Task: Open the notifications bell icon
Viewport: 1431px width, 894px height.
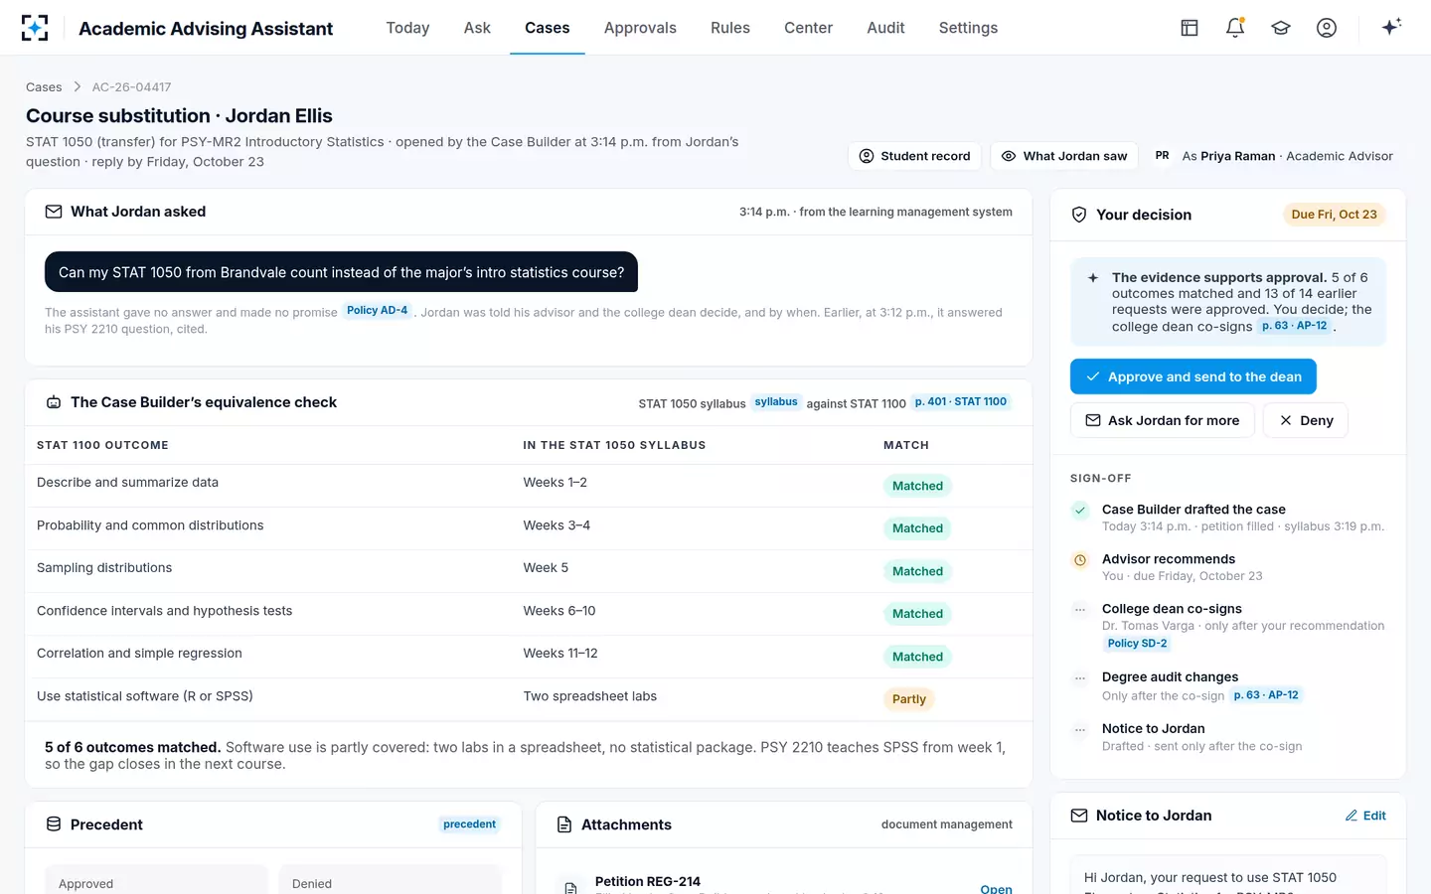Action: (x=1235, y=28)
